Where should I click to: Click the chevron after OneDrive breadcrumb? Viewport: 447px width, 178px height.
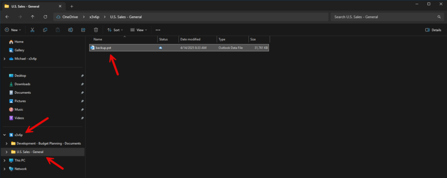coord(84,17)
